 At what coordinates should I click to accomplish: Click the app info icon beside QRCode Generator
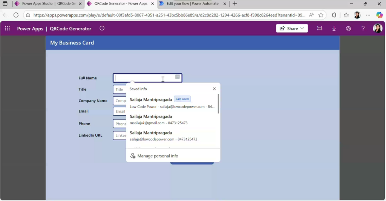point(102,29)
